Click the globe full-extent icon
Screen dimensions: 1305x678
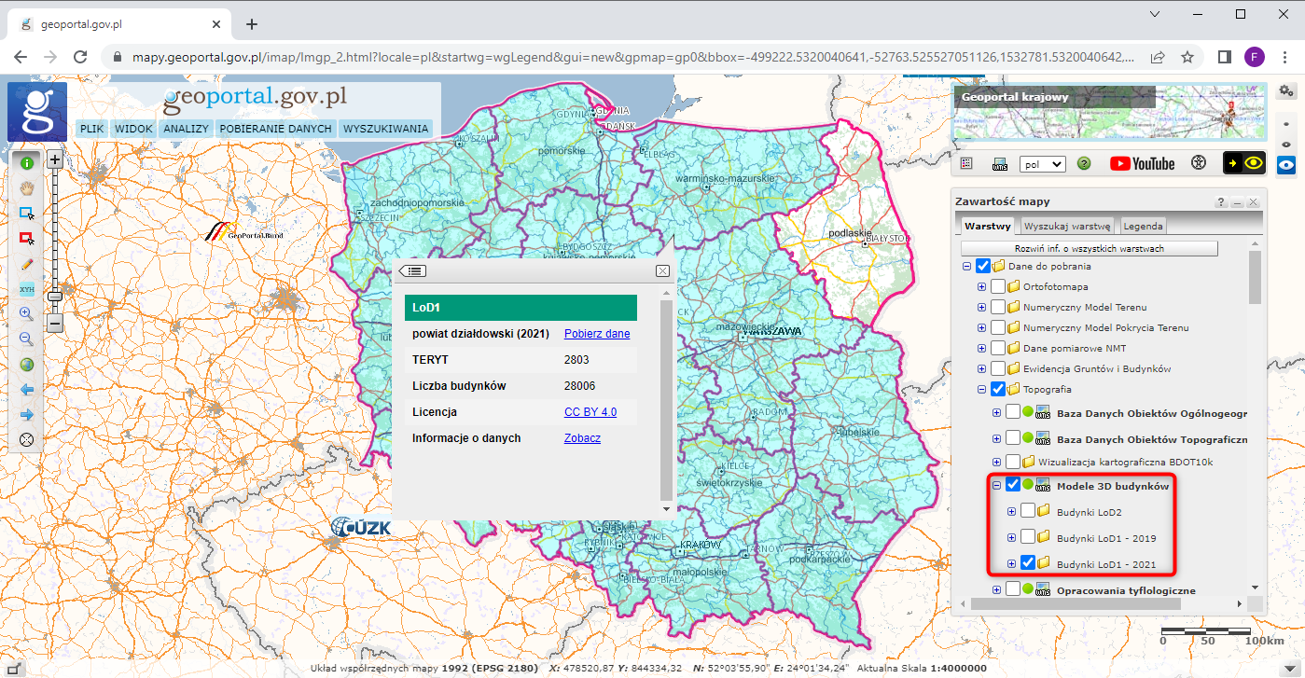point(27,365)
